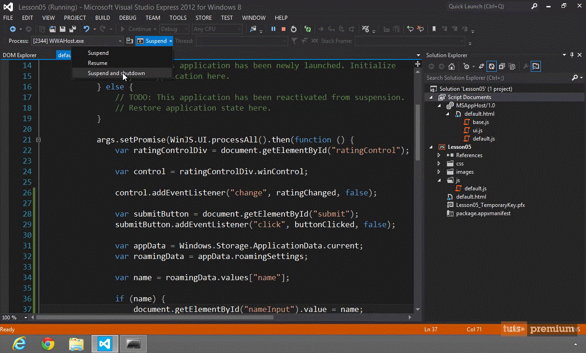
Task: Open the Process combo box
Action: (77, 41)
